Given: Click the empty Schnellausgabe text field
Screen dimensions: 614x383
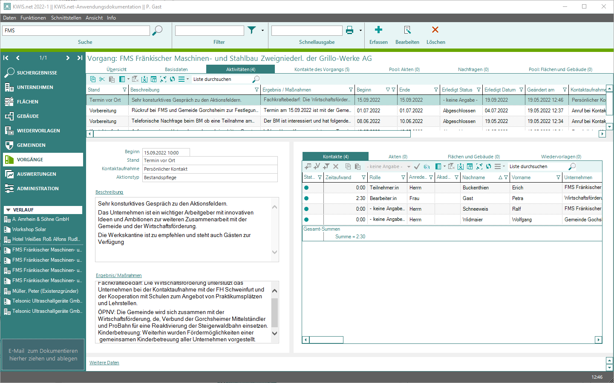Looking at the screenshot, I should coord(307,31).
